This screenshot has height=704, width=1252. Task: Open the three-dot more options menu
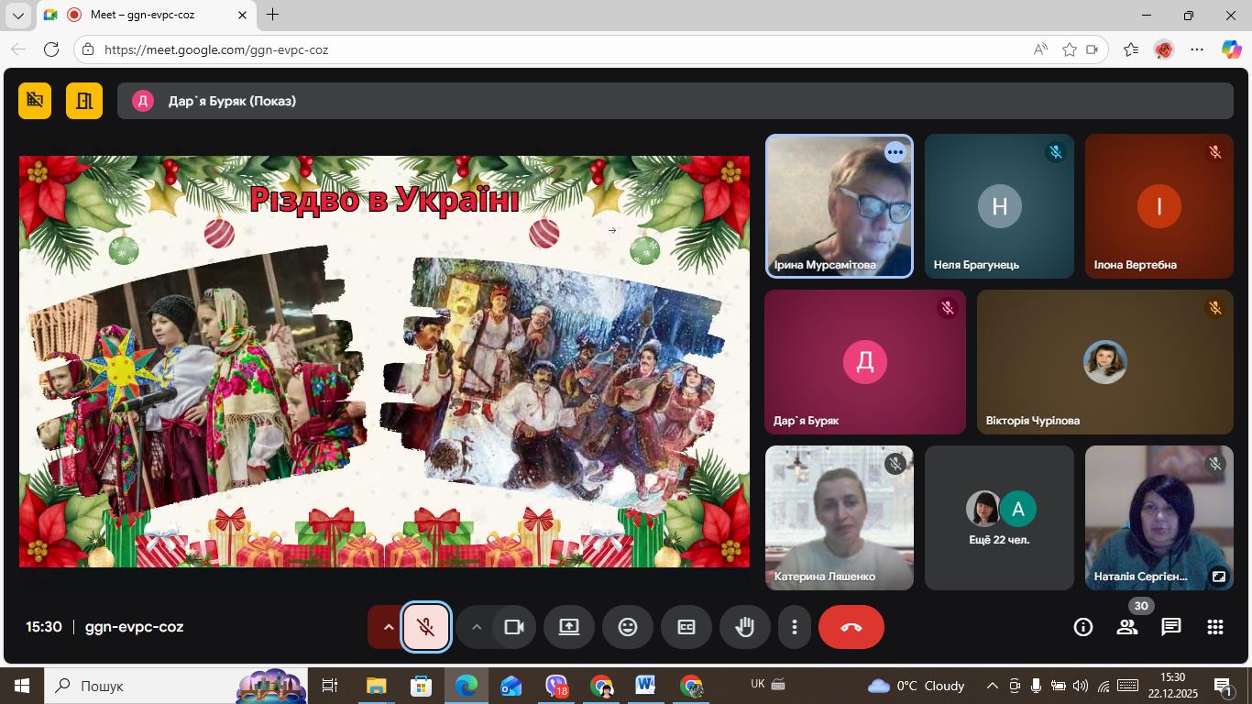(795, 627)
